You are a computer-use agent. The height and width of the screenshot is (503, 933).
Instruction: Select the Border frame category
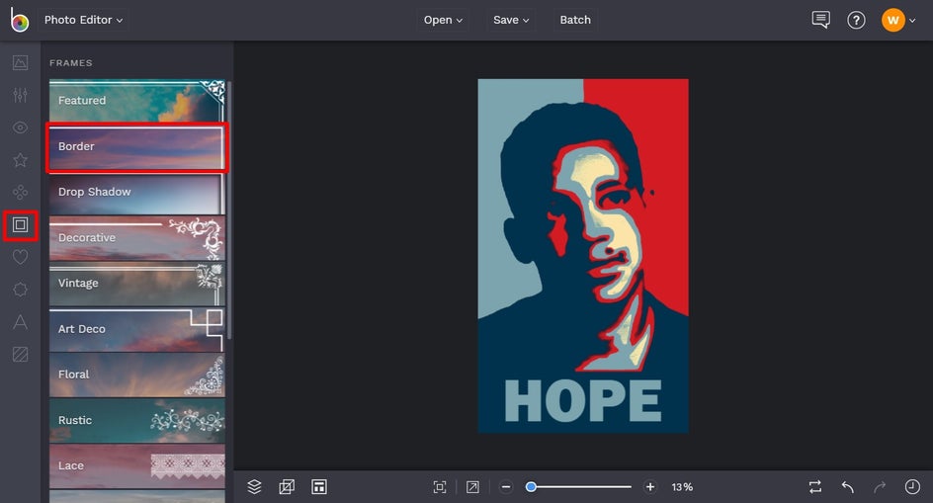(136, 146)
